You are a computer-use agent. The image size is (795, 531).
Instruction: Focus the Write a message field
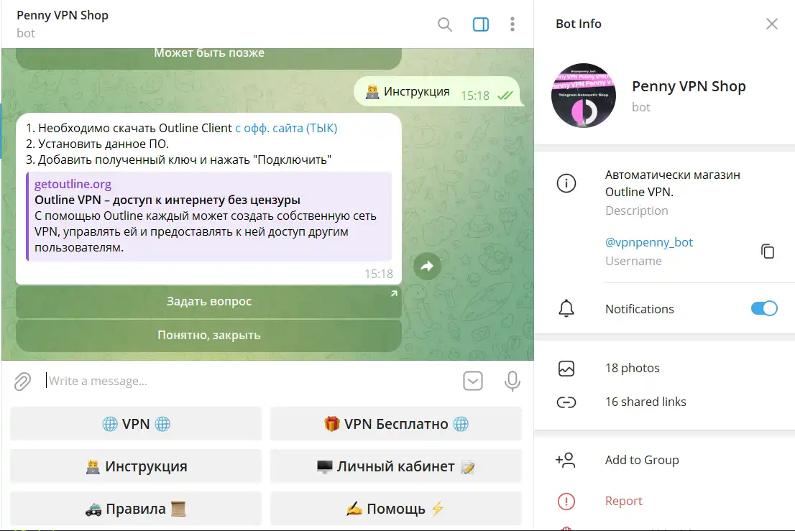(249, 381)
